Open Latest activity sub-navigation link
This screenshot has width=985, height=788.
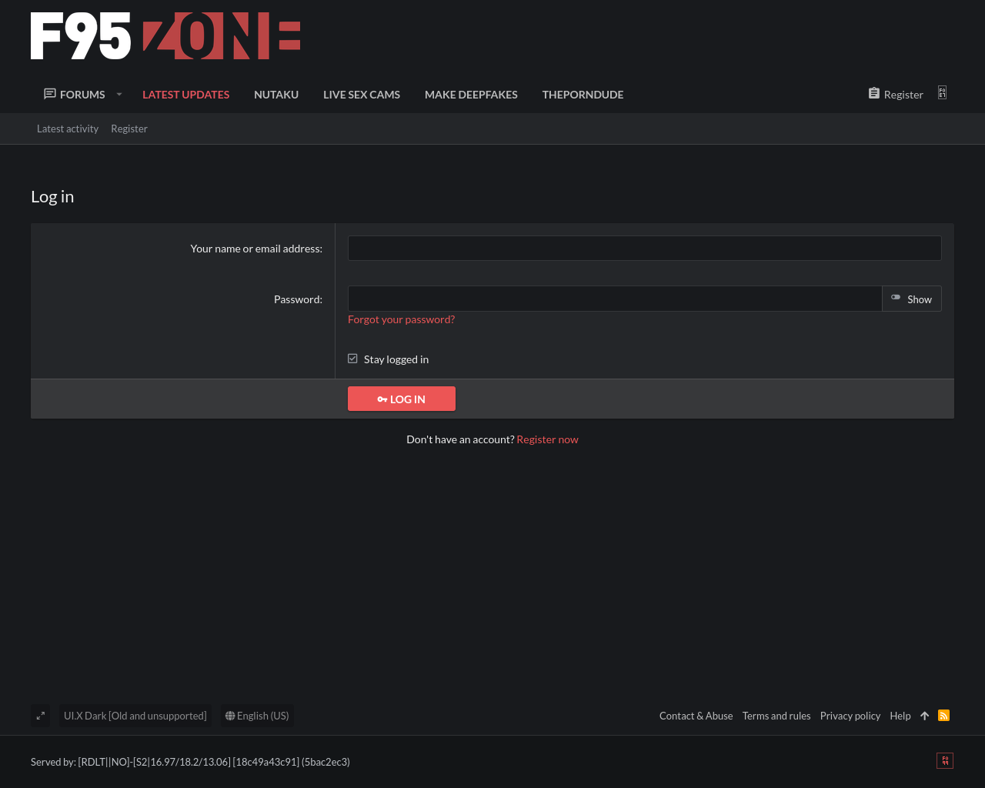tap(68, 129)
